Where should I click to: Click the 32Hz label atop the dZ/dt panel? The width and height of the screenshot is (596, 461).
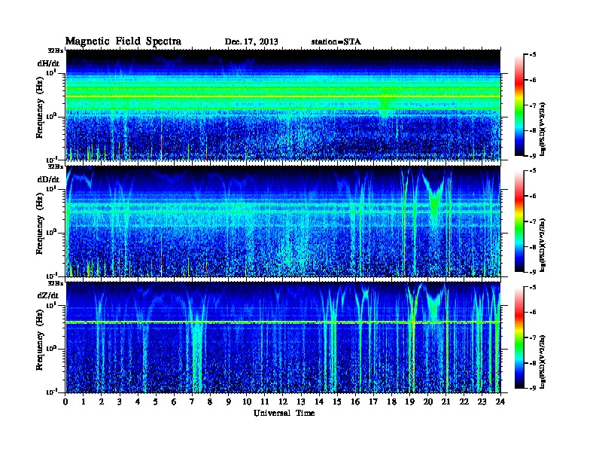(x=56, y=283)
